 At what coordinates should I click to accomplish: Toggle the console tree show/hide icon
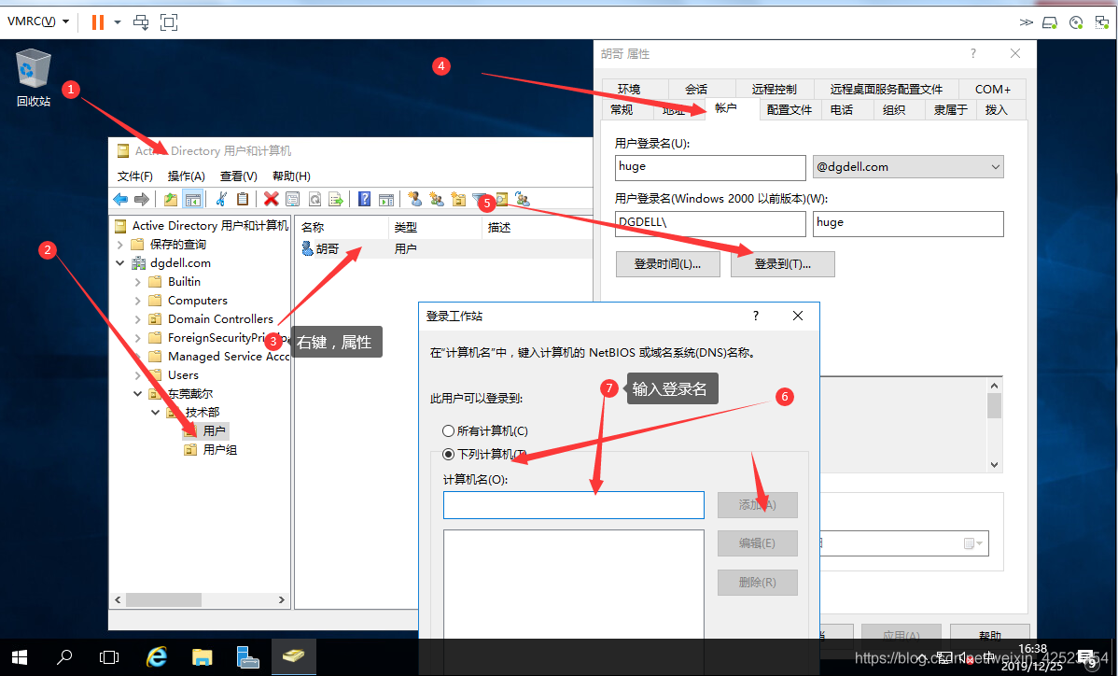tap(192, 199)
